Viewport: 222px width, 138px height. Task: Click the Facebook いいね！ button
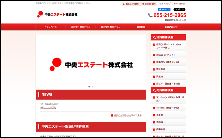(164, 9)
